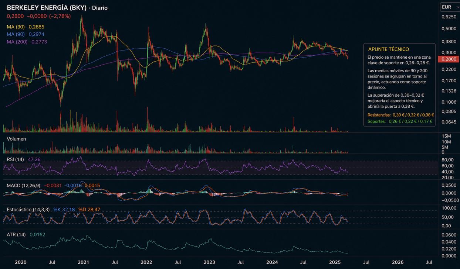The height and width of the screenshot is (269, 460).
Task: Click the BERKELEY ENERGÍA (BKY) title
Action: click(x=47, y=7)
